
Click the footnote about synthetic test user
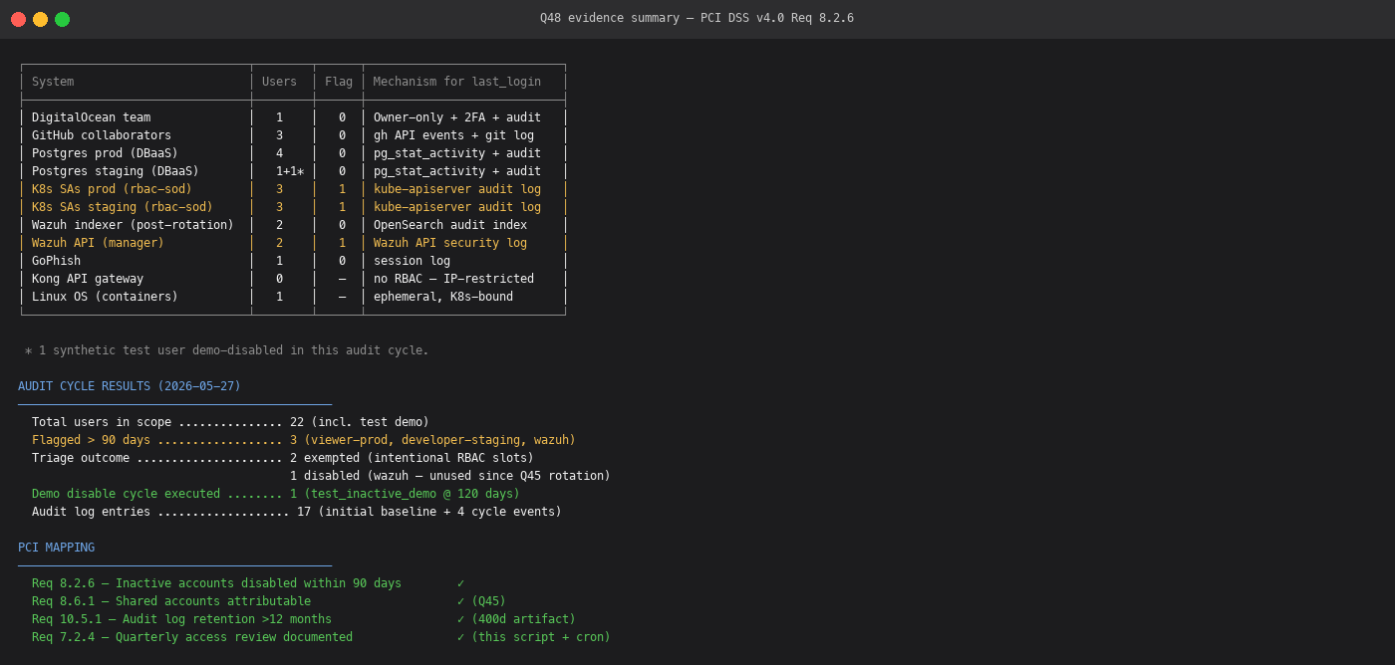point(227,350)
